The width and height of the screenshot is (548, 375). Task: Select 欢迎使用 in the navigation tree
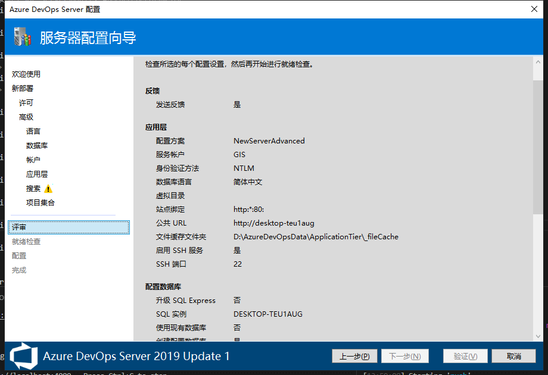pos(26,74)
